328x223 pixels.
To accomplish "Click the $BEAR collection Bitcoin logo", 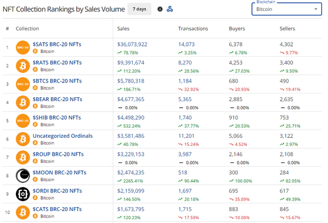I will 23,103.
